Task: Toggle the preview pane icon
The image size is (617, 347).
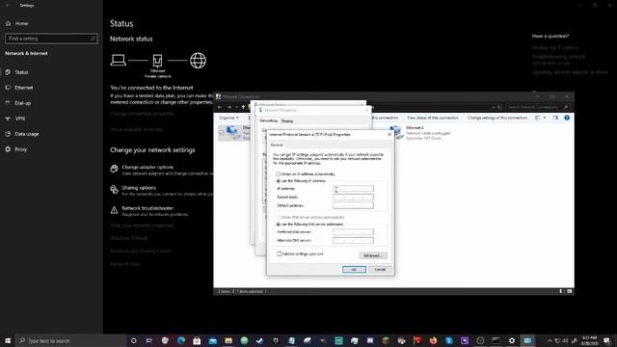Action: tap(555, 118)
